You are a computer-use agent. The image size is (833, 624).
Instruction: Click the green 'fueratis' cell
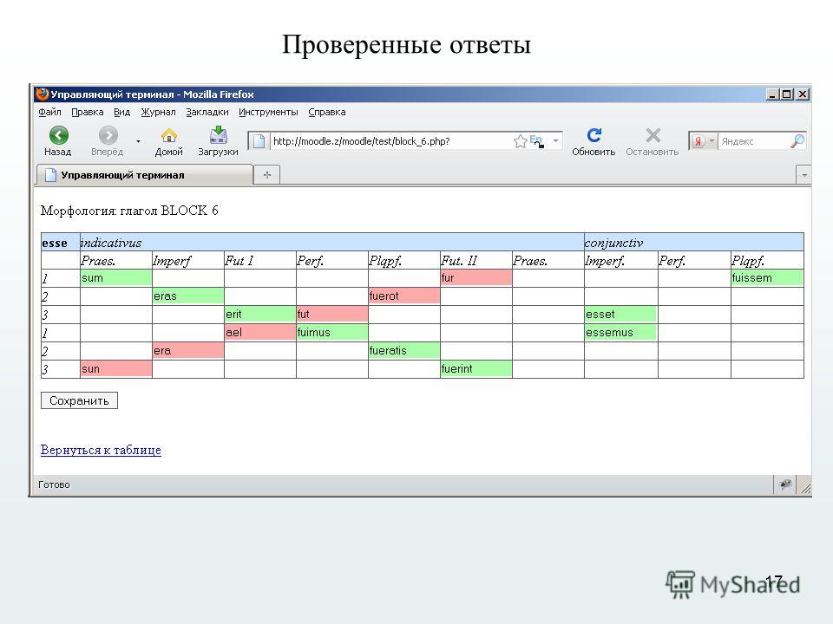pyautogui.click(x=403, y=351)
